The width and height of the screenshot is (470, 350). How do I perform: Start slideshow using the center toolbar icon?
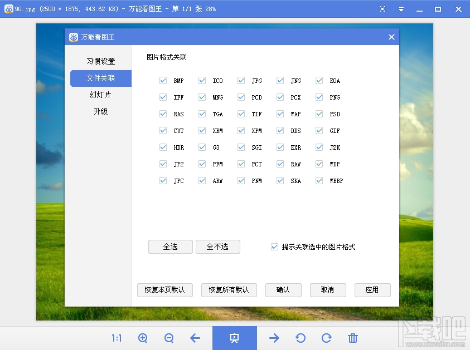234,338
